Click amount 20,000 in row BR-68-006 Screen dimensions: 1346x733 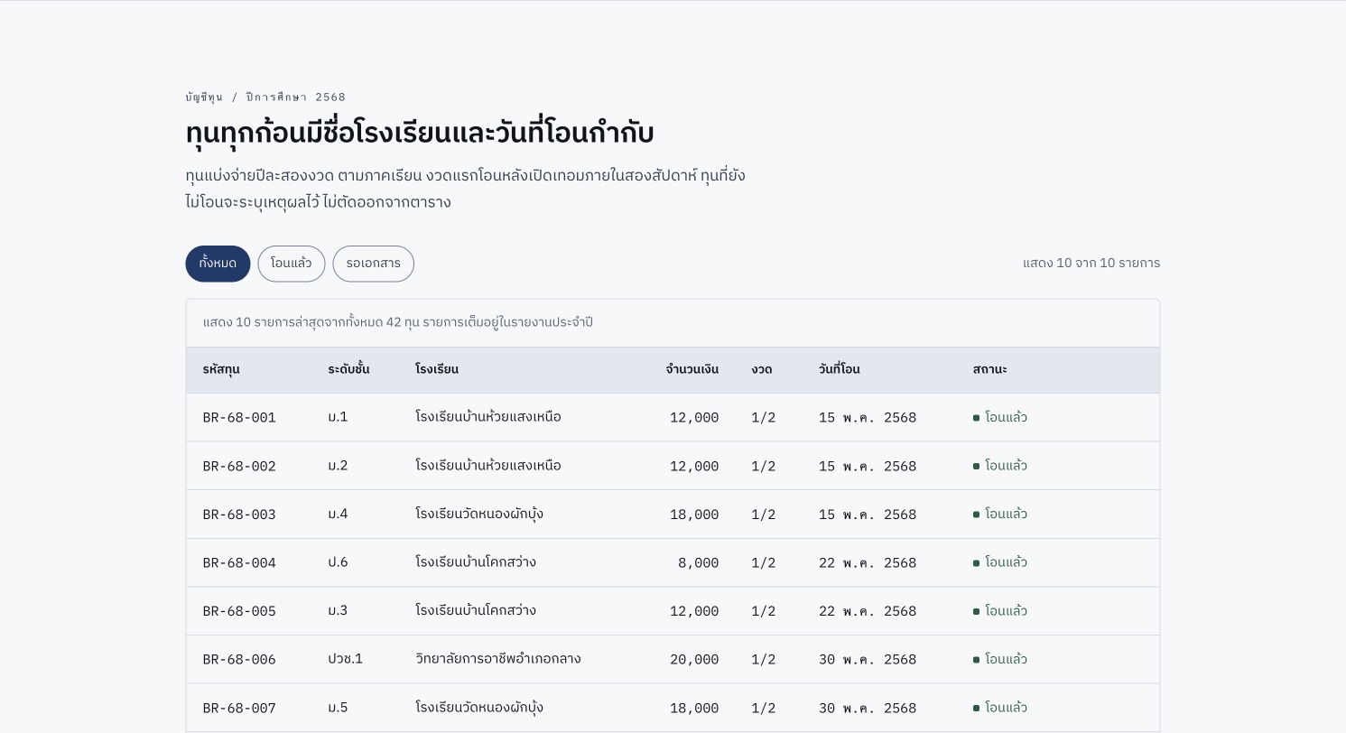click(x=694, y=660)
